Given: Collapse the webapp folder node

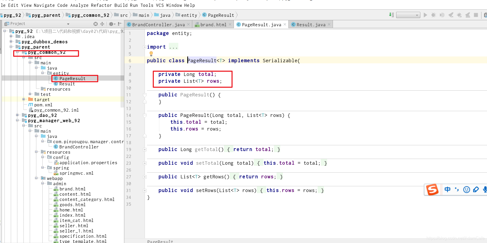Looking at the screenshot, I should pyautogui.click(x=36, y=178).
